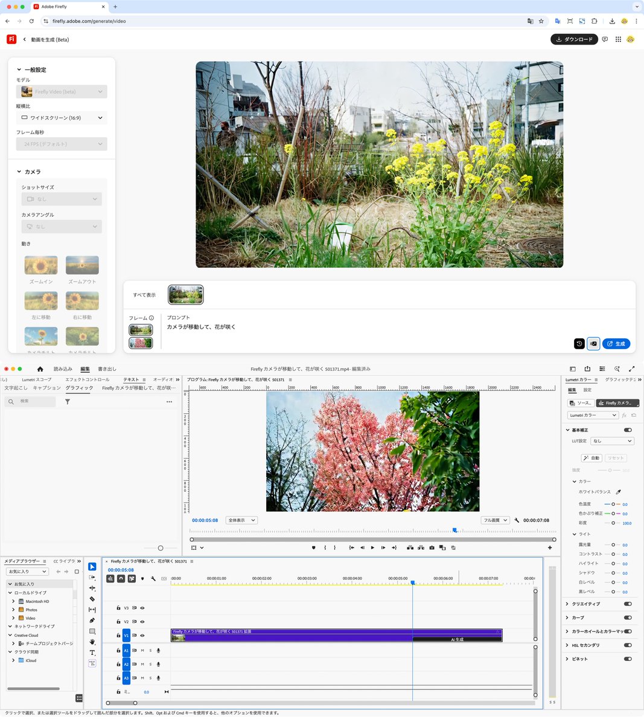Click the white balance eyedropper
The image size is (644, 725).
pyautogui.click(x=618, y=492)
